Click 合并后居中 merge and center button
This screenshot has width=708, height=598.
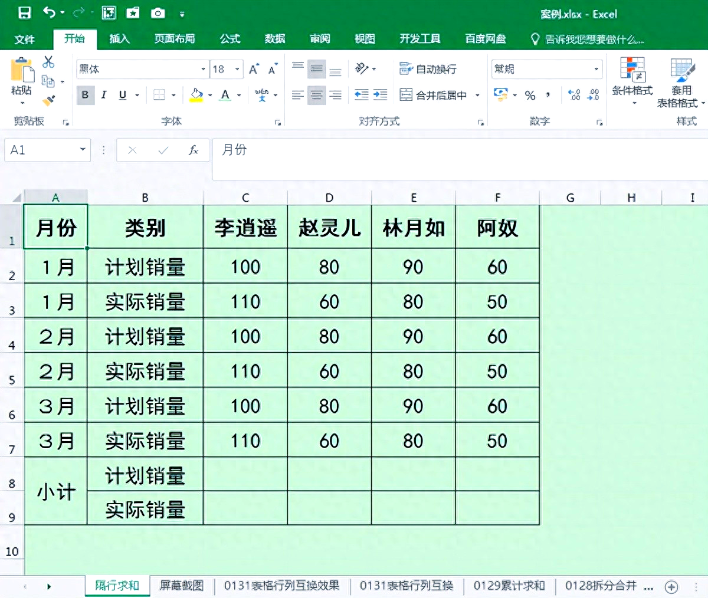(x=434, y=95)
